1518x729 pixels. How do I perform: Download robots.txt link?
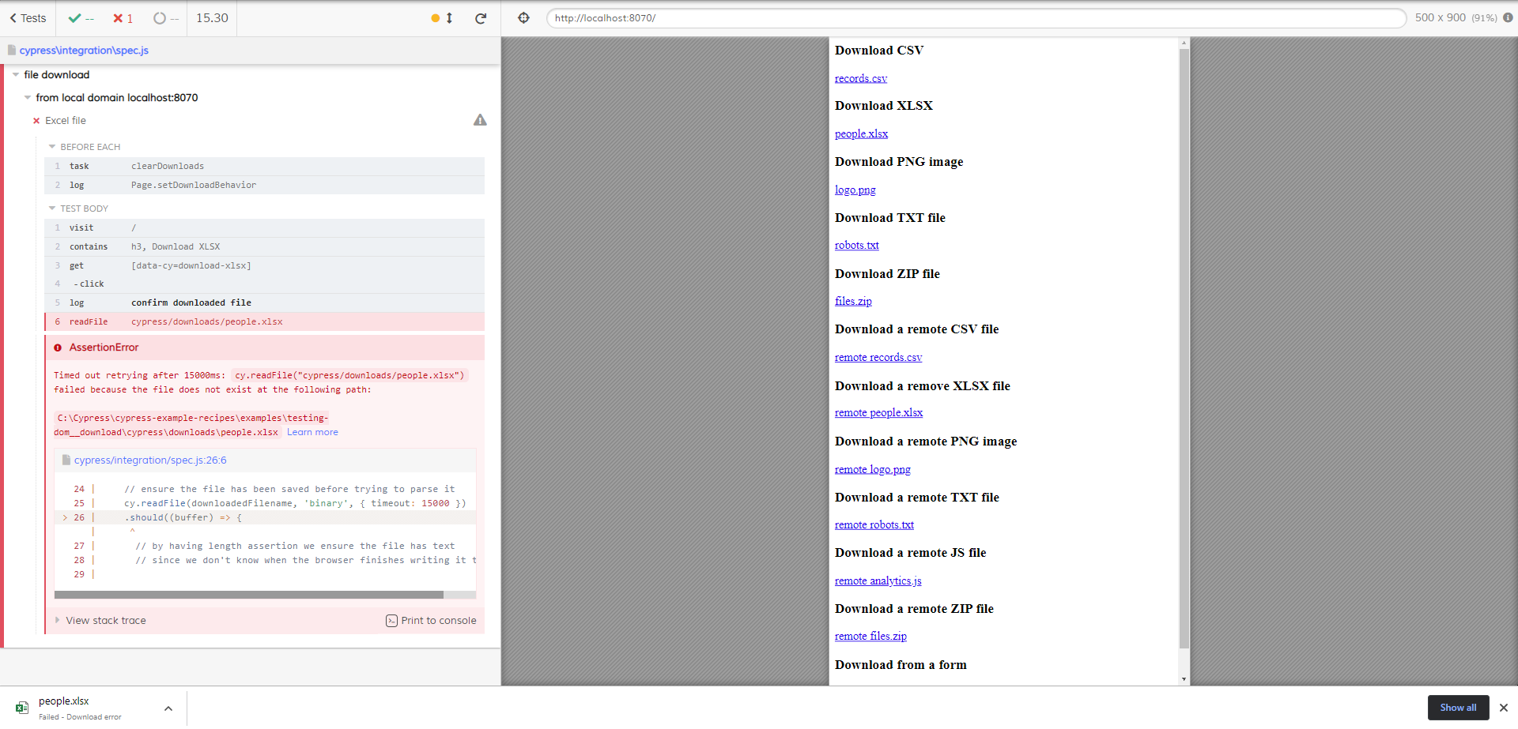(x=856, y=246)
